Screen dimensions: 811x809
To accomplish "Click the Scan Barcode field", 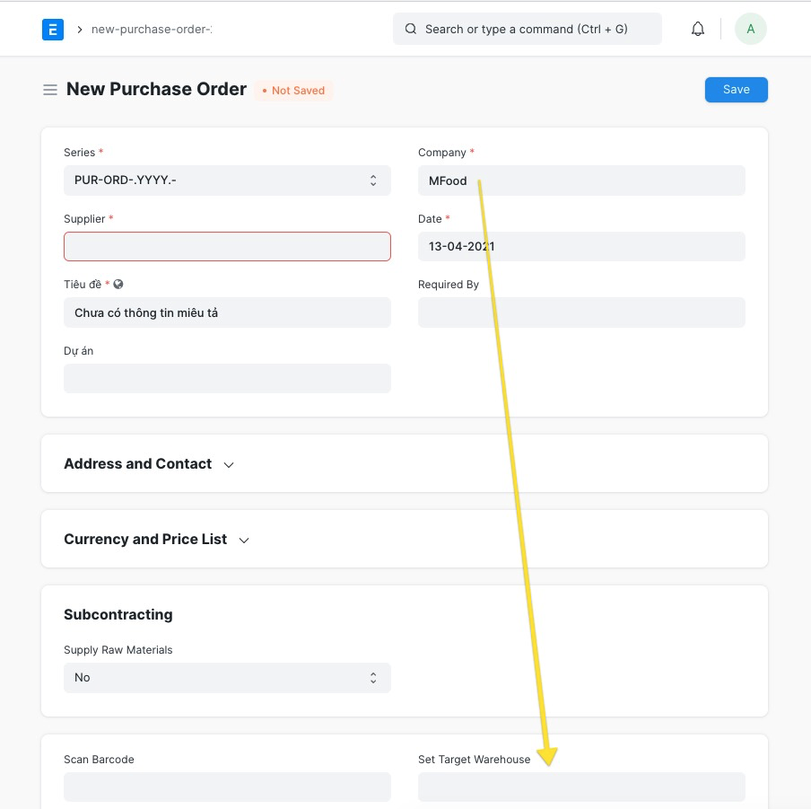I will pyautogui.click(x=227, y=787).
